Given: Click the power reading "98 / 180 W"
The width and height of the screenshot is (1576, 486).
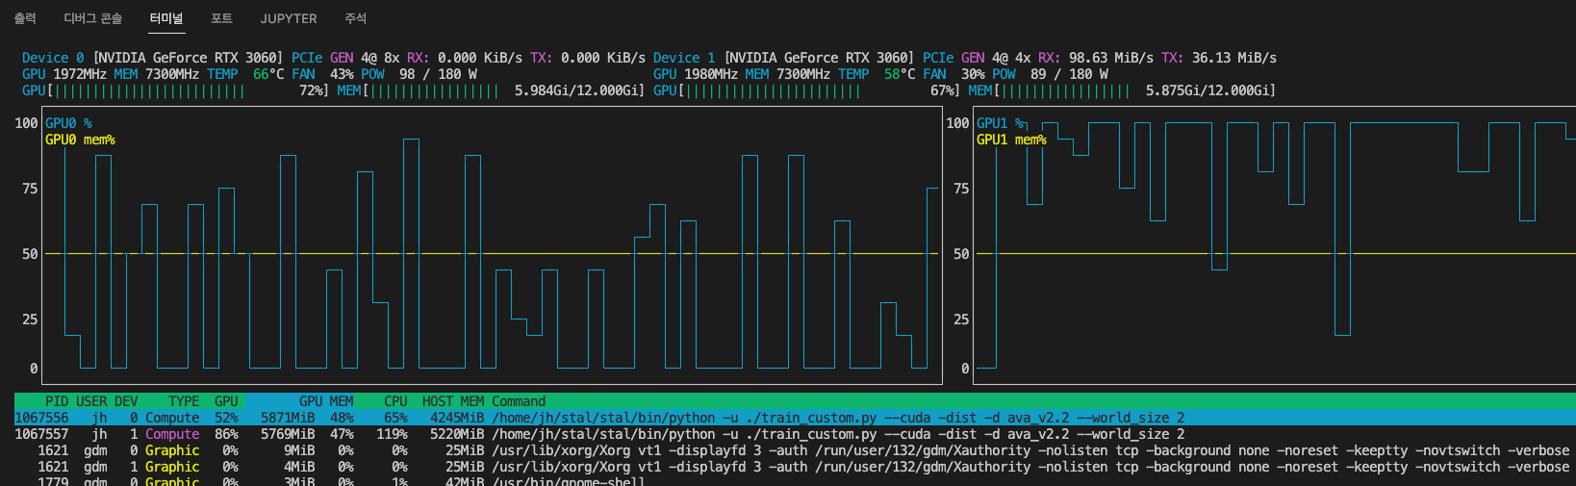Looking at the screenshot, I should tap(438, 74).
